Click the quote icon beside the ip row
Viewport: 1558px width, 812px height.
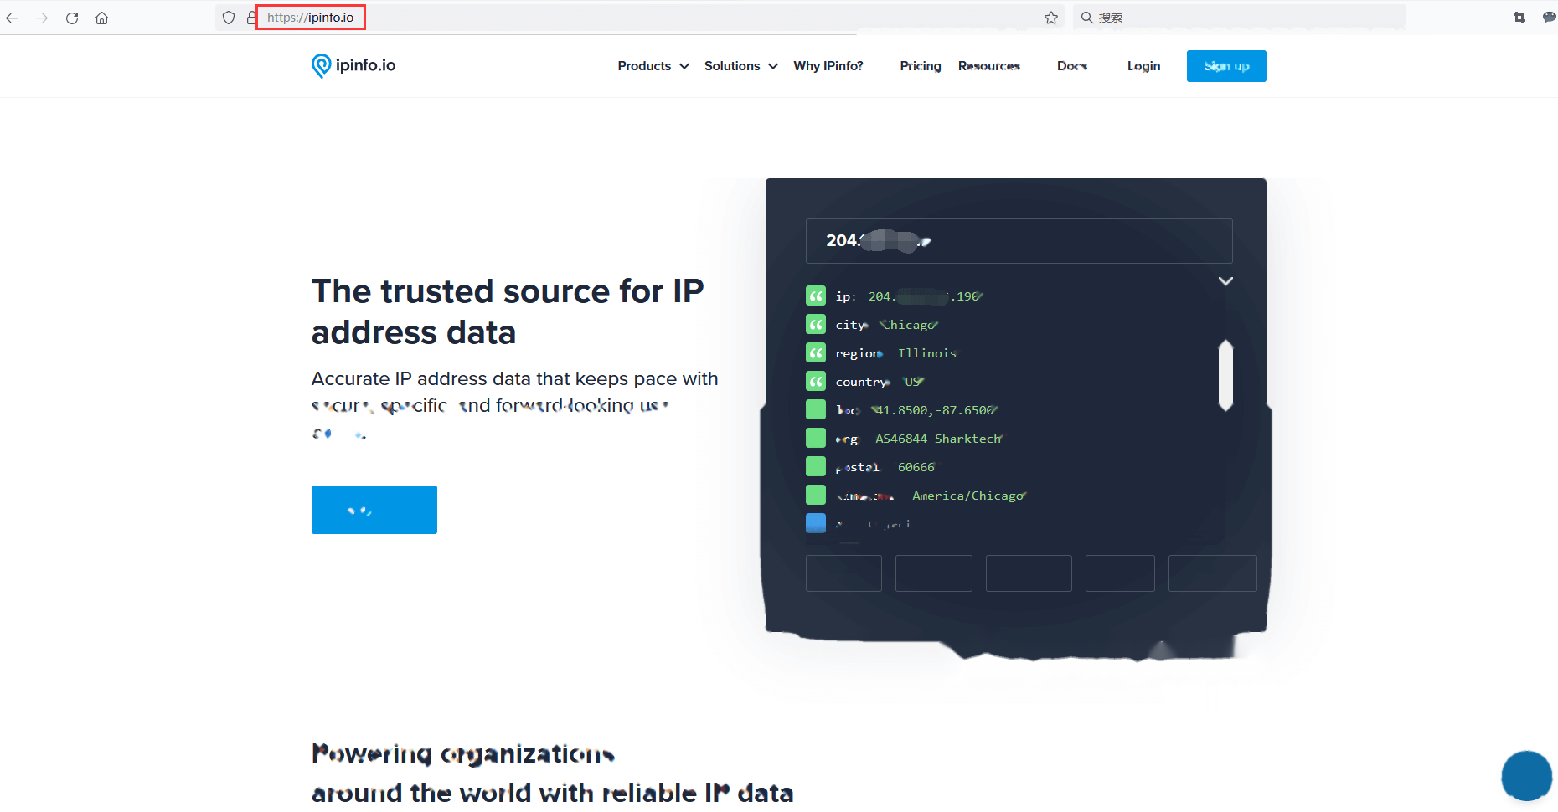pos(816,296)
